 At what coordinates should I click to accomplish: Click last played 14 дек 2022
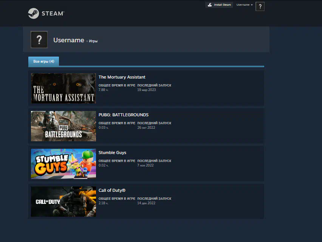point(146,203)
